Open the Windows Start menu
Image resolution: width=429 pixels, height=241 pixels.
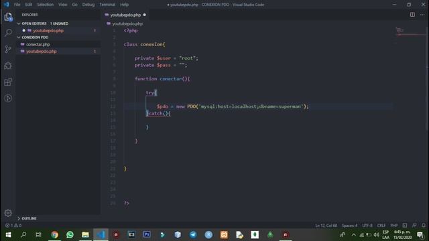click(x=8, y=235)
